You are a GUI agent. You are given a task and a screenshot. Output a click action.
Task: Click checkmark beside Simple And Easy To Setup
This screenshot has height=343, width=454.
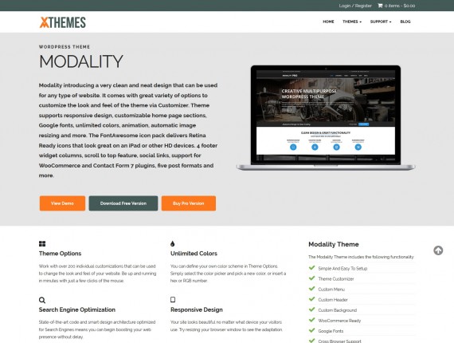(312, 267)
